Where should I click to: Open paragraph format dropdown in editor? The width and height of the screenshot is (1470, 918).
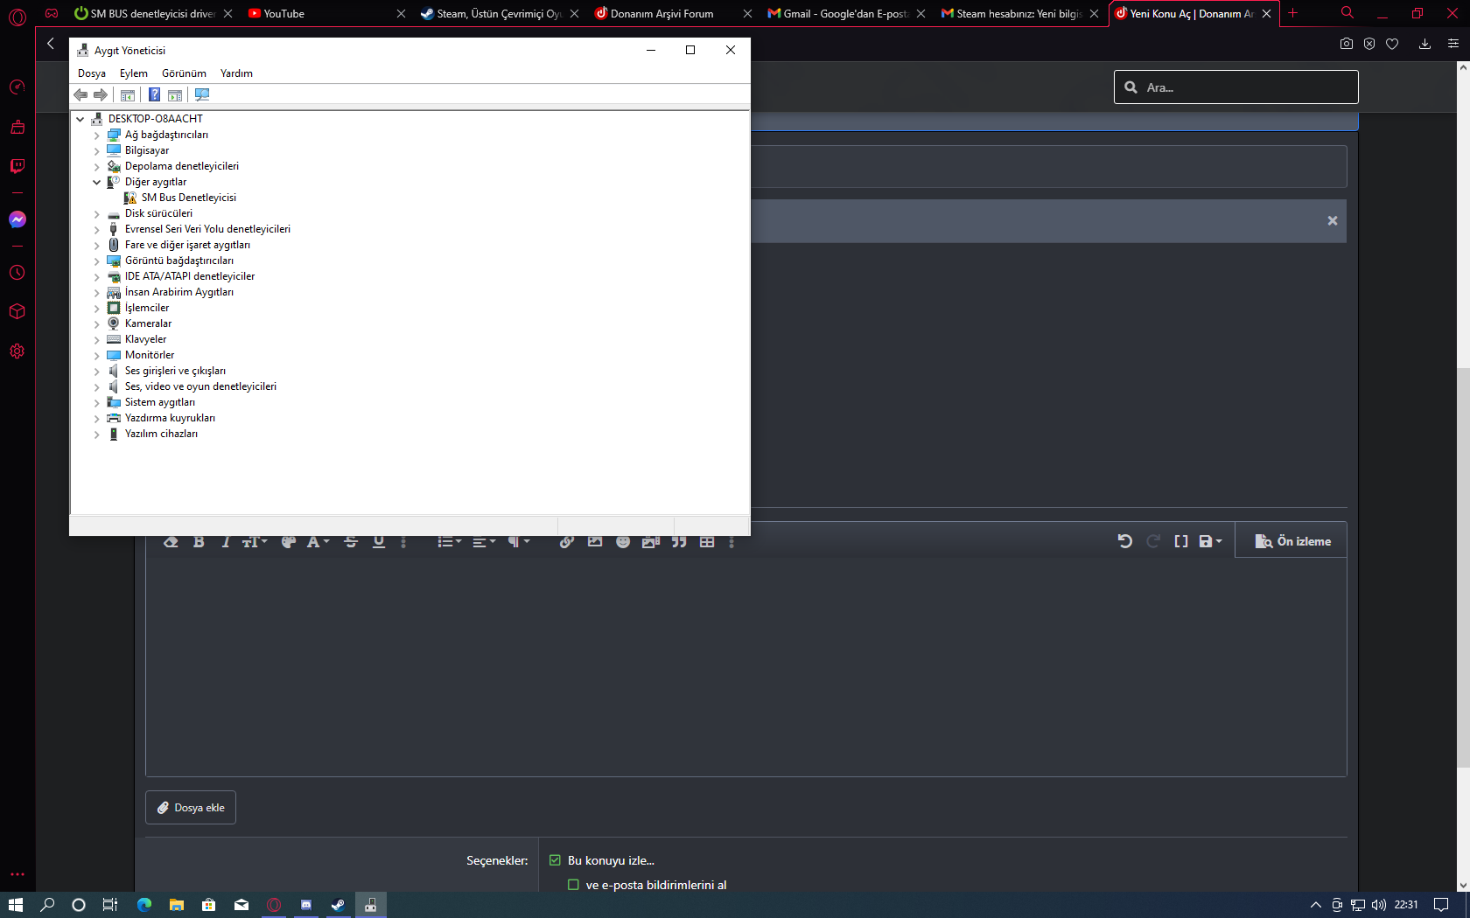[x=519, y=542]
